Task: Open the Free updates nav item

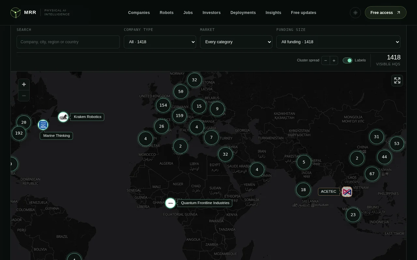Action: point(304,13)
